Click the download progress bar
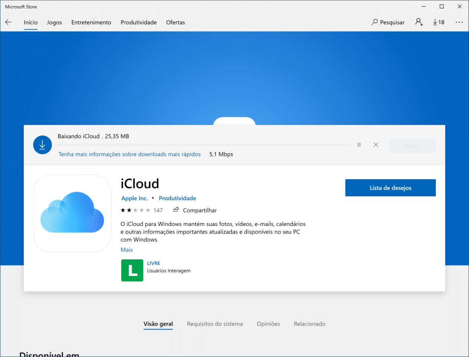This screenshot has width=469, height=357. [204, 145]
